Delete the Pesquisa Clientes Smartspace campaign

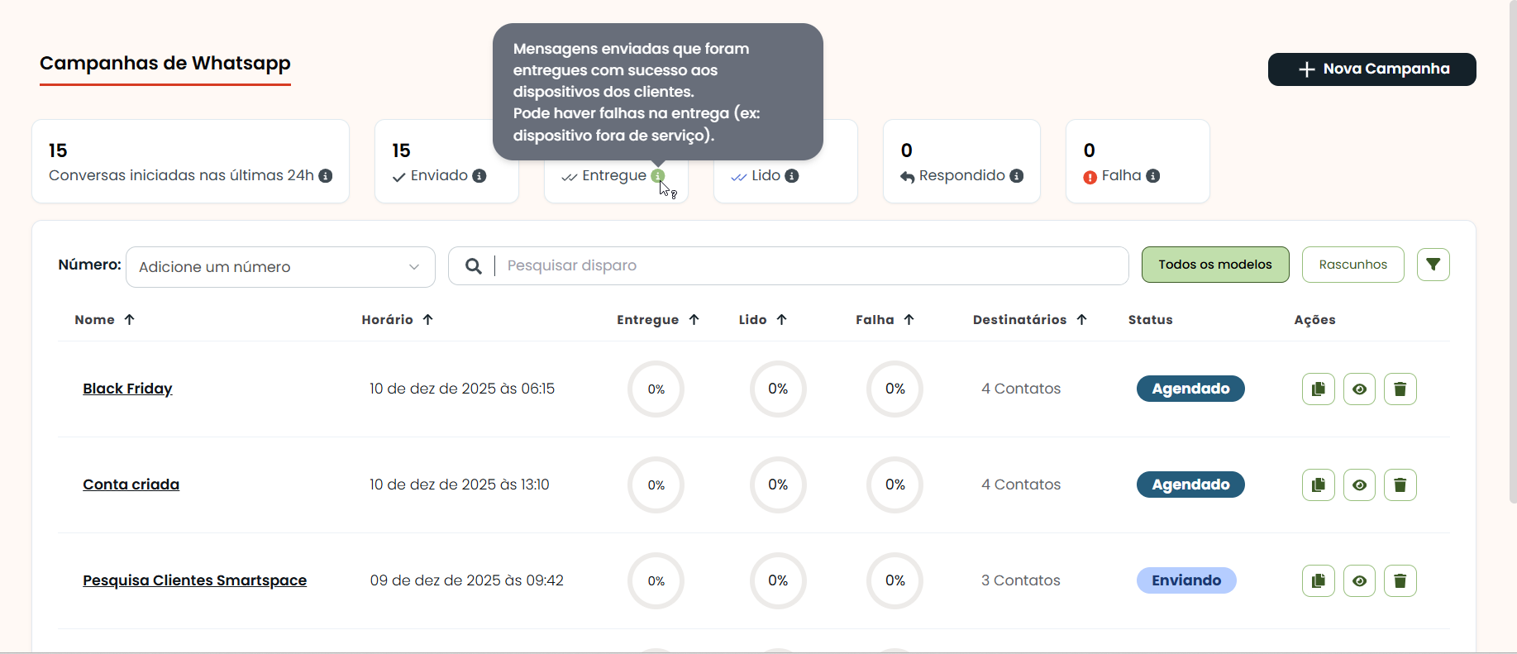[1400, 580]
